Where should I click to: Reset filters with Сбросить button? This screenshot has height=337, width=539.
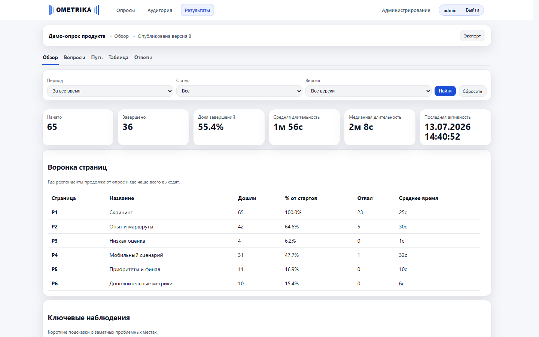point(472,91)
